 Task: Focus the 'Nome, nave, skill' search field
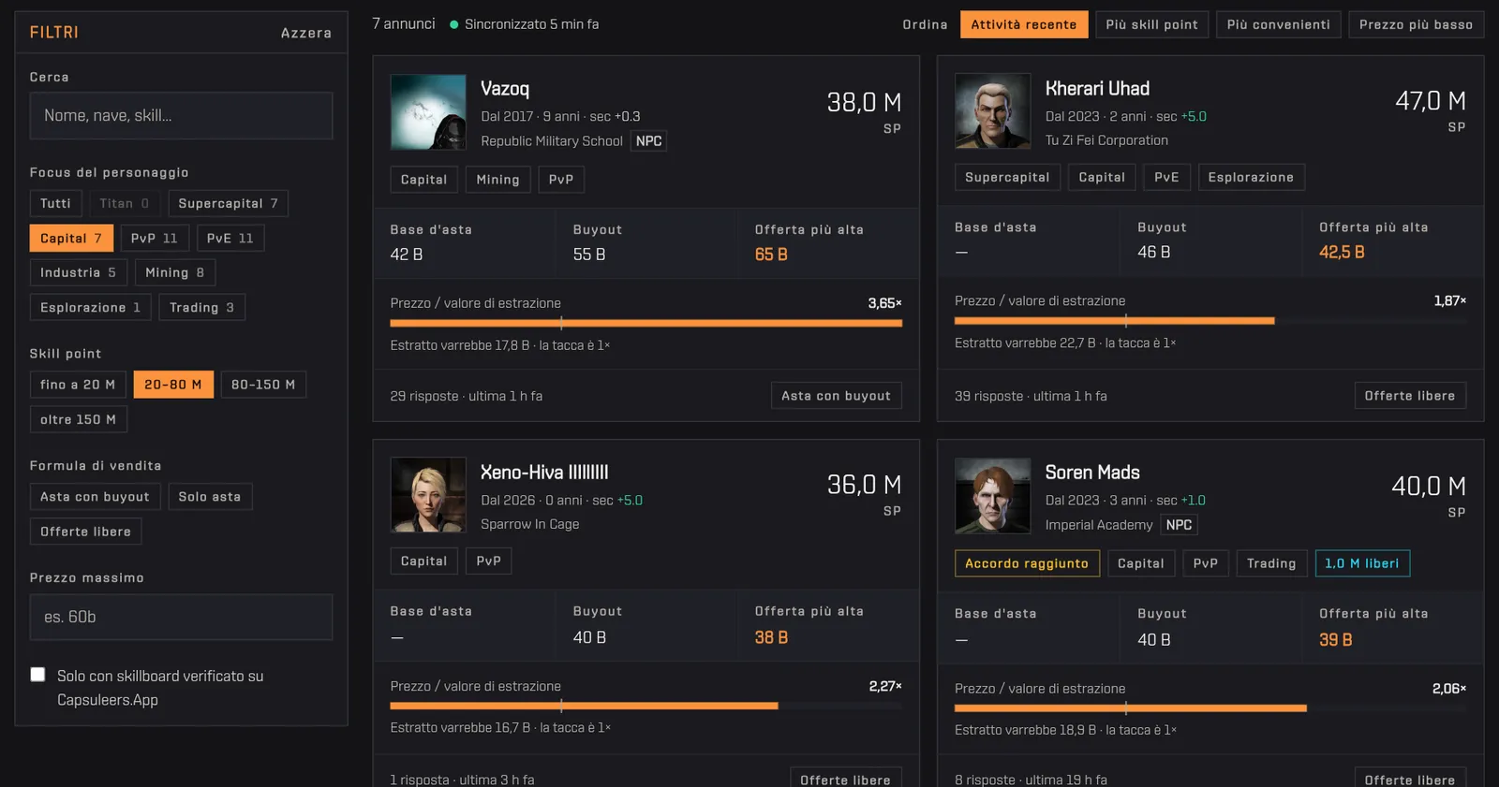click(181, 115)
